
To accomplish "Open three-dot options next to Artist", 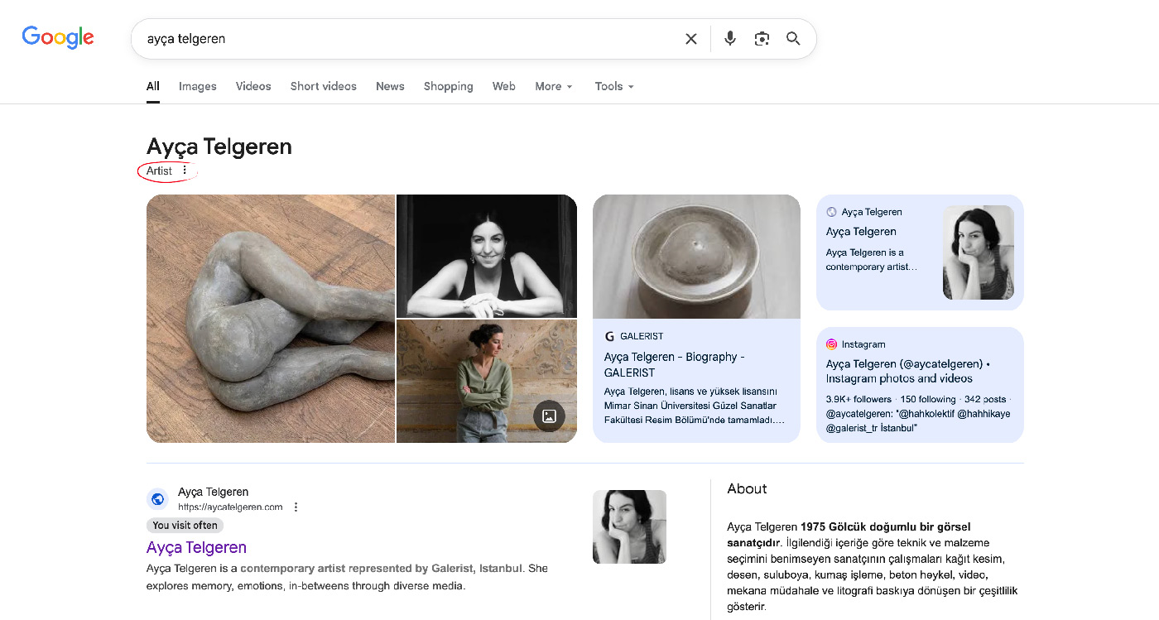I will [x=185, y=171].
